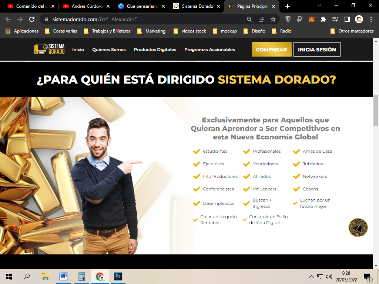Toggle the browser side panel

pos(347,19)
